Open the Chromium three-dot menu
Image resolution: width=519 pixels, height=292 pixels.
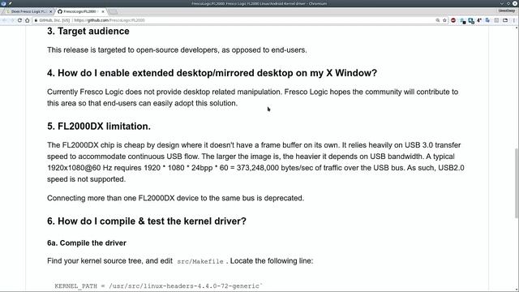pyautogui.click(x=513, y=20)
